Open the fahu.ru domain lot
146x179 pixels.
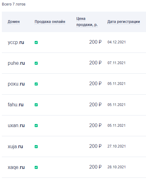[x=16, y=104]
